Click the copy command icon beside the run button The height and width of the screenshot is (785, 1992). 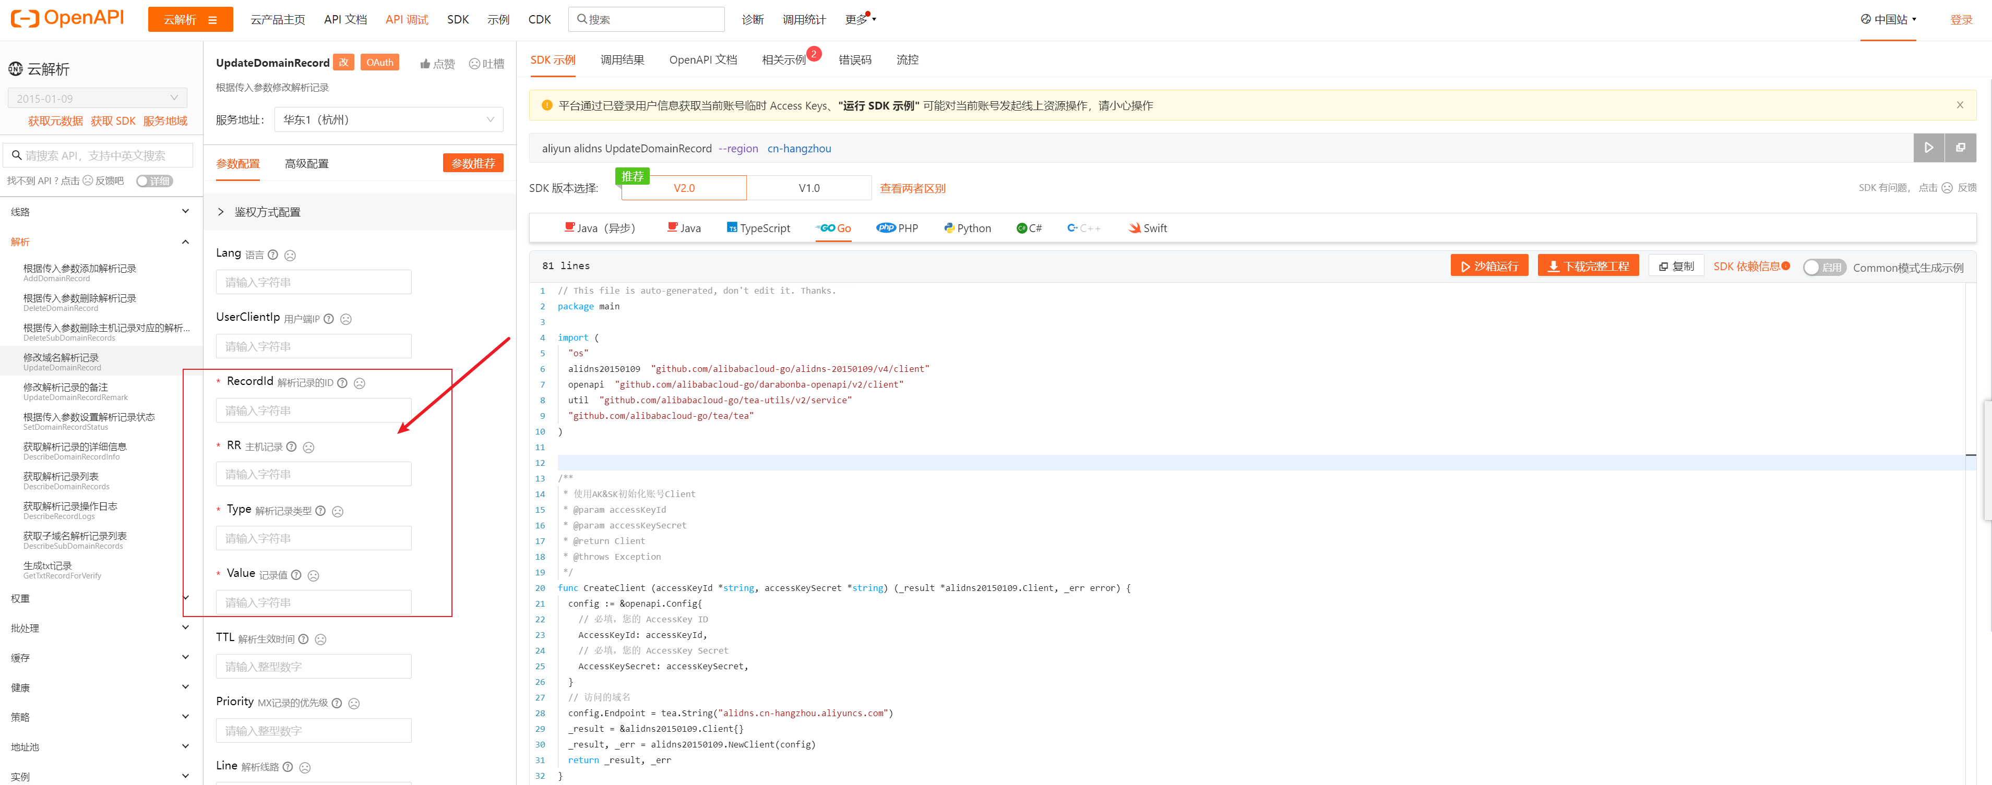click(x=1960, y=148)
